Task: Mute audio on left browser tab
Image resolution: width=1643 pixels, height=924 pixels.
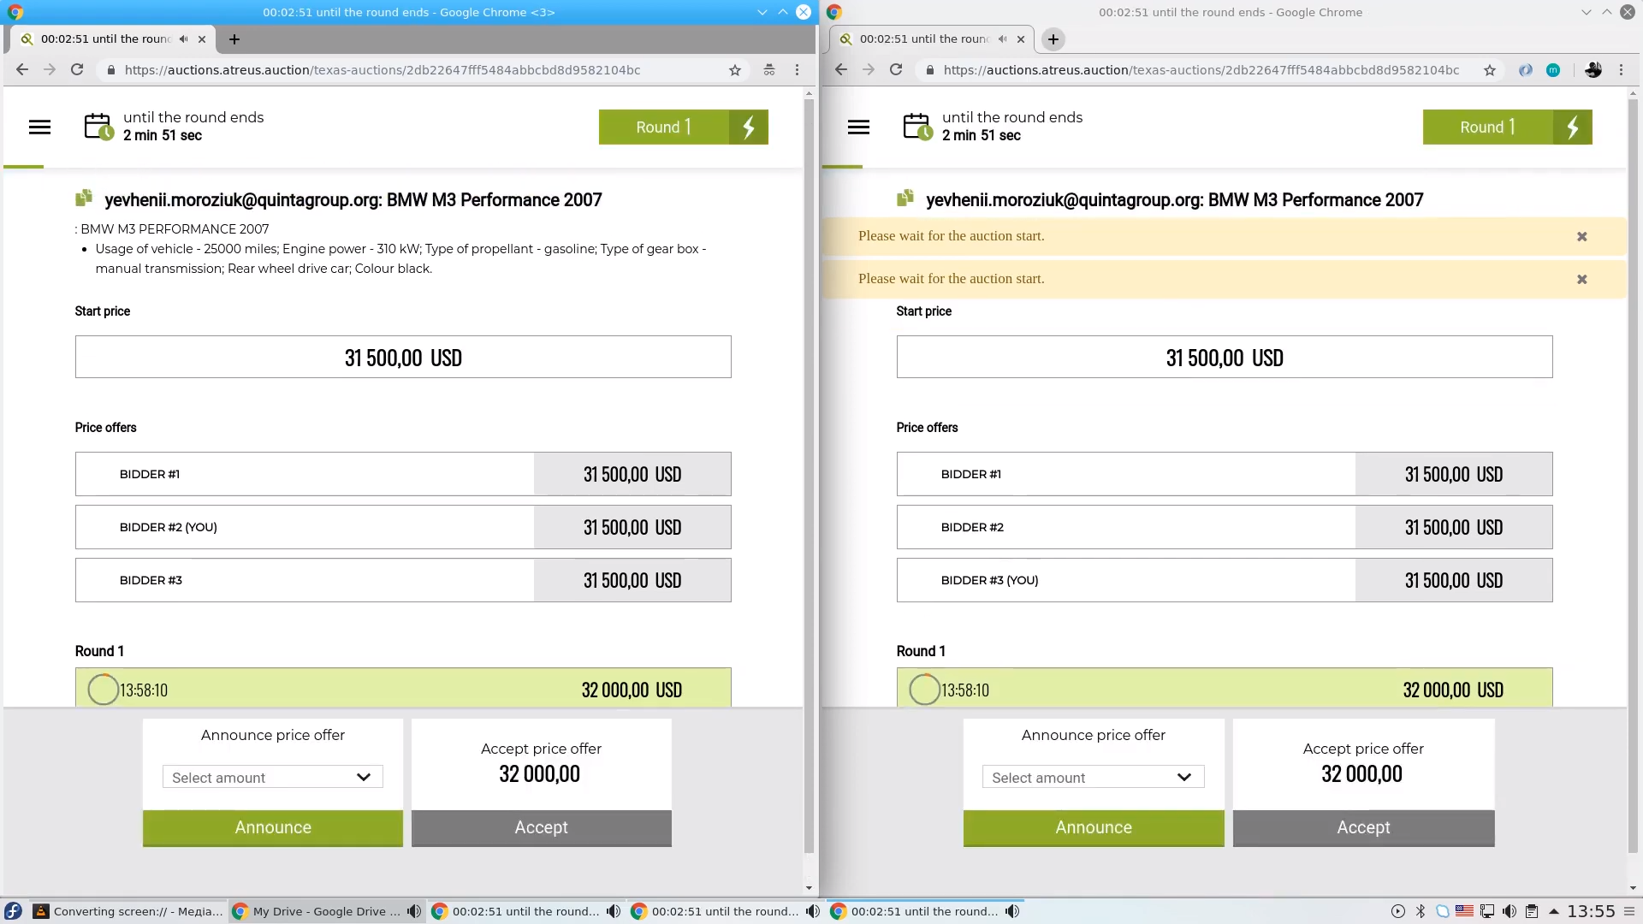Action: coord(183,39)
